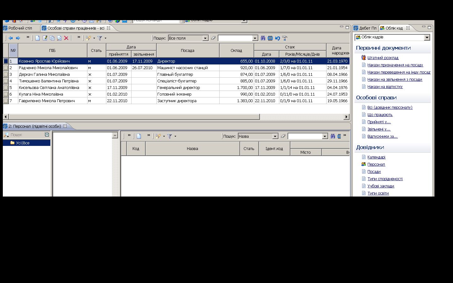The image size is (453, 283).
Task: Click the plus expand icon next to Пошук
Action: pos(47,135)
